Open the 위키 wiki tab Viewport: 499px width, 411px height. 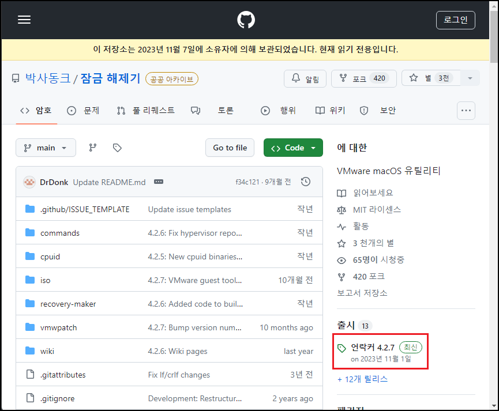pyautogui.click(x=330, y=110)
